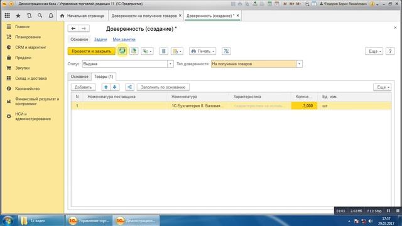Click the calculator icon in title bar

tap(269, 4)
